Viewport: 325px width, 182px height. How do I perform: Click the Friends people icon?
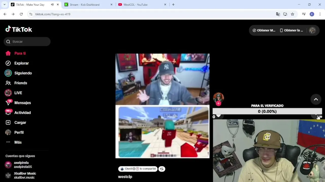point(8,83)
